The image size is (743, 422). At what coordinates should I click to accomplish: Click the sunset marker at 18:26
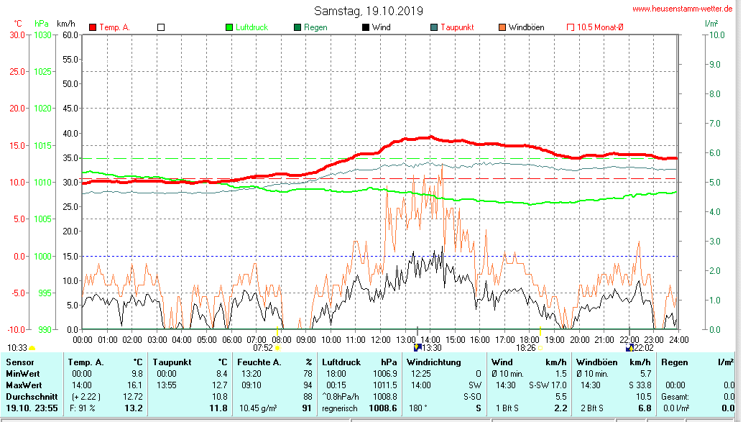[x=540, y=348]
